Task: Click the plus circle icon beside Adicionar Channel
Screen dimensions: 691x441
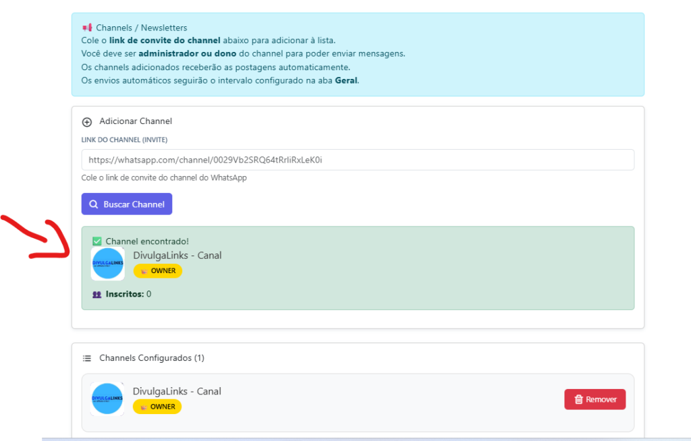Action: pos(86,122)
